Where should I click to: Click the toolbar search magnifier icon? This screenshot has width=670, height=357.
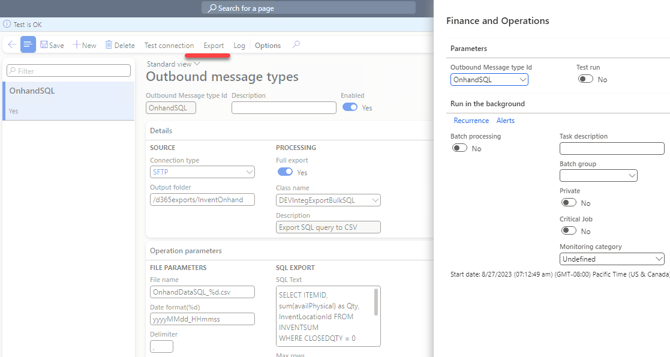[296, 44]
